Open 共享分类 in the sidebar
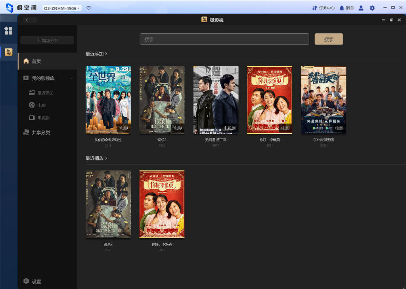This screenshot has width=406, height=289. point(41,133)
